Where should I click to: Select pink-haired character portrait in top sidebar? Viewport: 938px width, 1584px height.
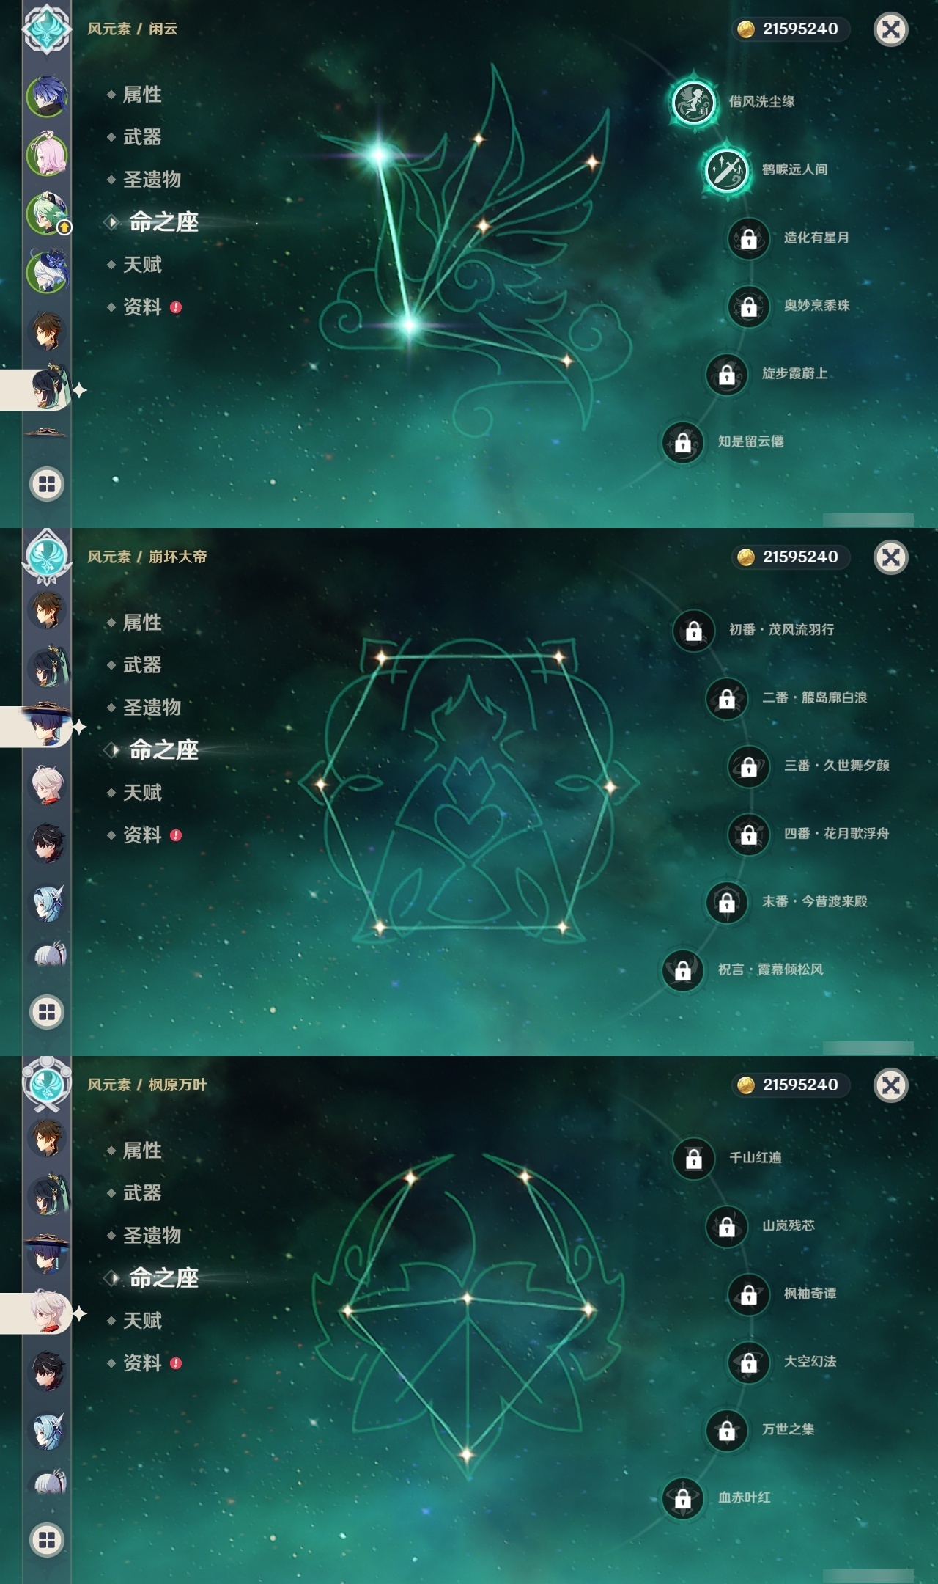pos(48,155)
